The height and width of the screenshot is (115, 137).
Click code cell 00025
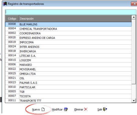pyautogui.click(x=12, y=73)
